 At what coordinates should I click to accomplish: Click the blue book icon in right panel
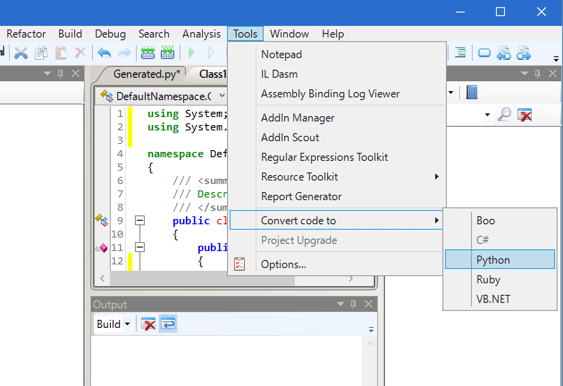472,92
